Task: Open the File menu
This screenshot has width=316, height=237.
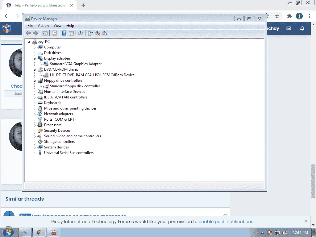Action: coord(30,26)
